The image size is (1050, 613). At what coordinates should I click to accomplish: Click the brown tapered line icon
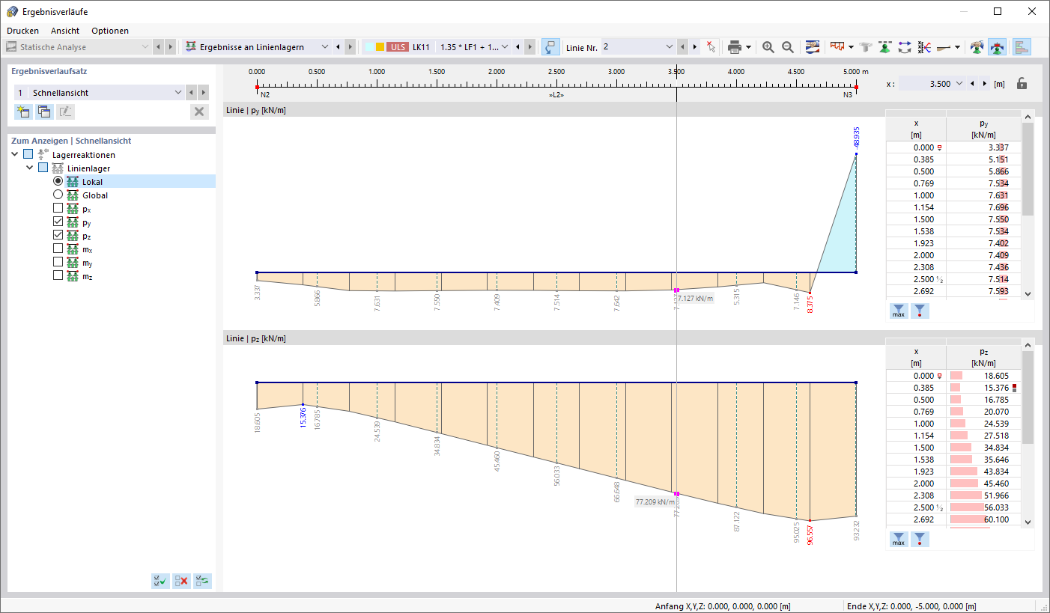944,46
